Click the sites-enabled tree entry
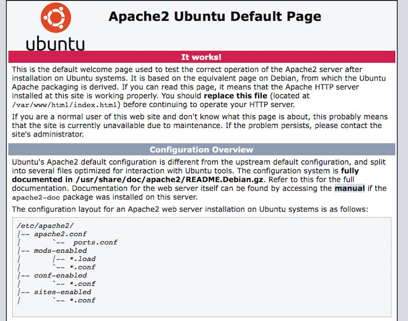 62,292
